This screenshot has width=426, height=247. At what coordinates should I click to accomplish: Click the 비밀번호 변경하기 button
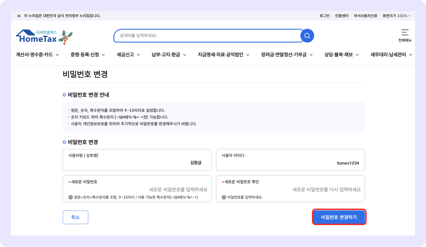339,217
